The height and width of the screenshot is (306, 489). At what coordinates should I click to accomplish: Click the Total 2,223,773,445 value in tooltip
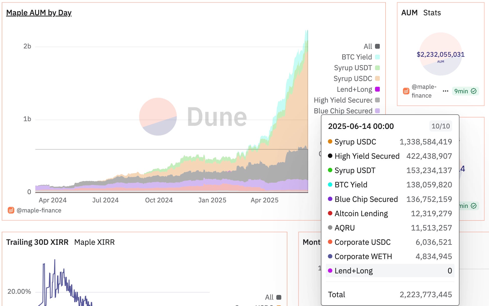426,295
